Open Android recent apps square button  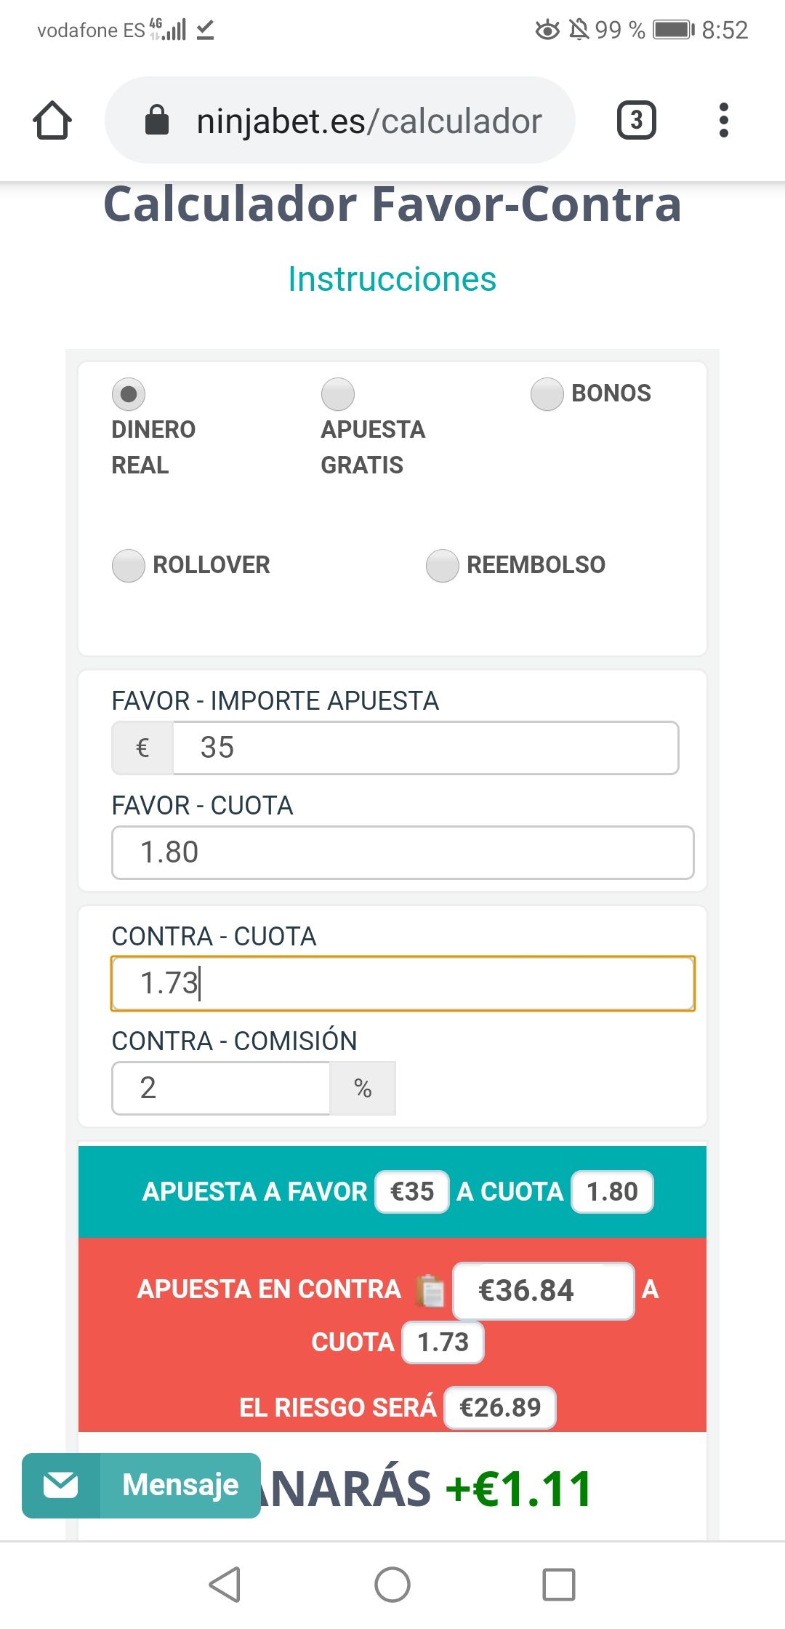point(559,1585)
